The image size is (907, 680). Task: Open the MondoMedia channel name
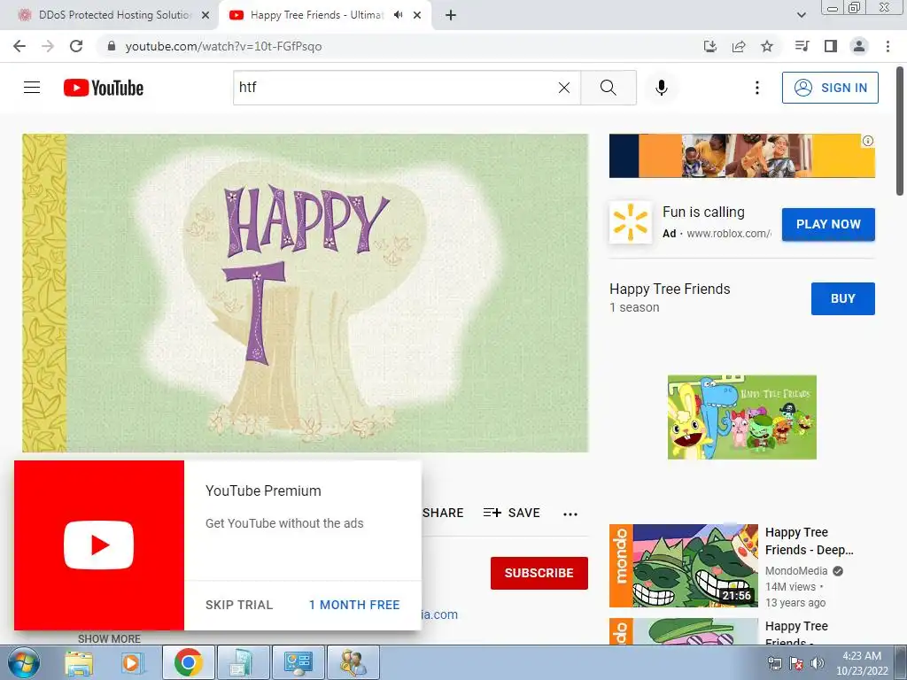pyautogui.click(x=796, y=571)
